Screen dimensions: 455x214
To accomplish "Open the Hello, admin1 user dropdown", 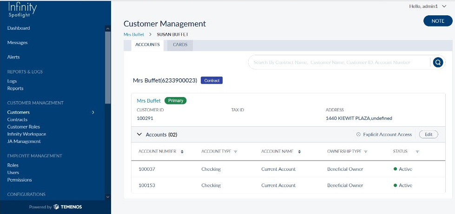I will click(x=427, y=6).
